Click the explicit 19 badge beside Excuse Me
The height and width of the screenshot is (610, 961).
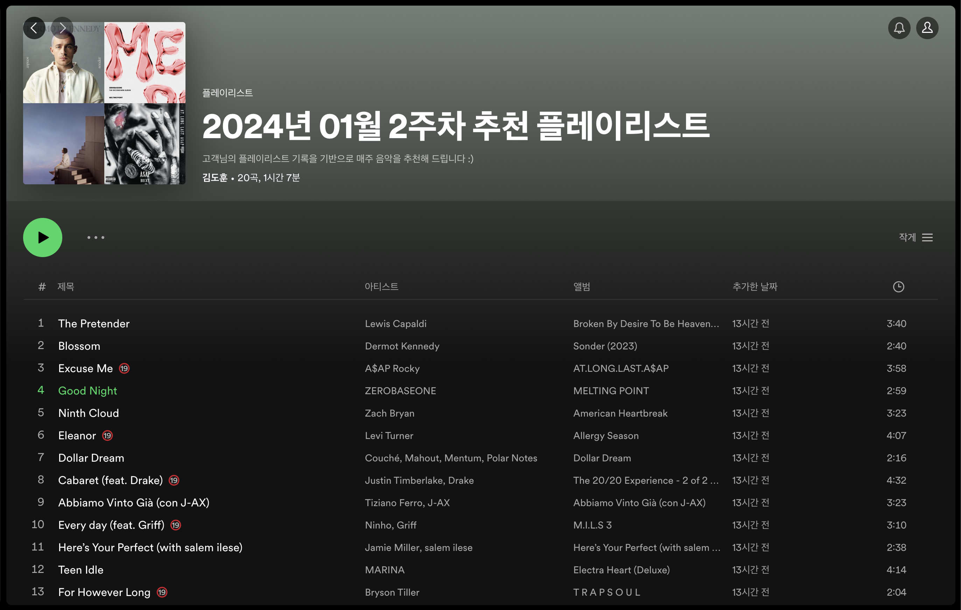pyautogui.click(x=124, y=368)
